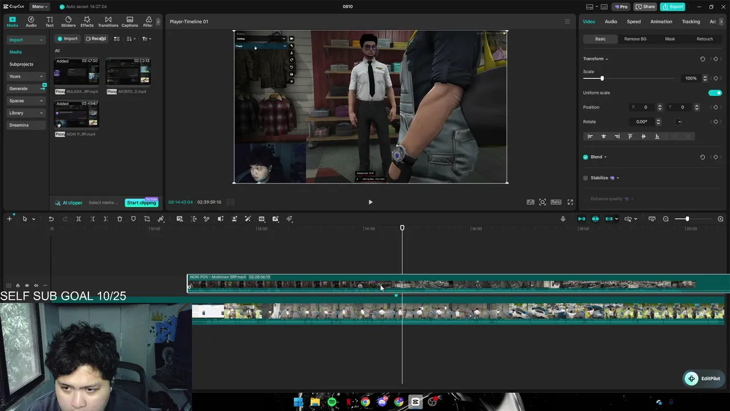Expand the Library section

pyautogui.click(x=26, y=113)
